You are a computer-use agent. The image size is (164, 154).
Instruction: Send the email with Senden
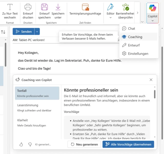[x=24, y=31]
